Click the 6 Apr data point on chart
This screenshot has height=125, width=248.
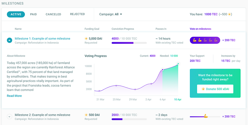(x=162, y=70)
